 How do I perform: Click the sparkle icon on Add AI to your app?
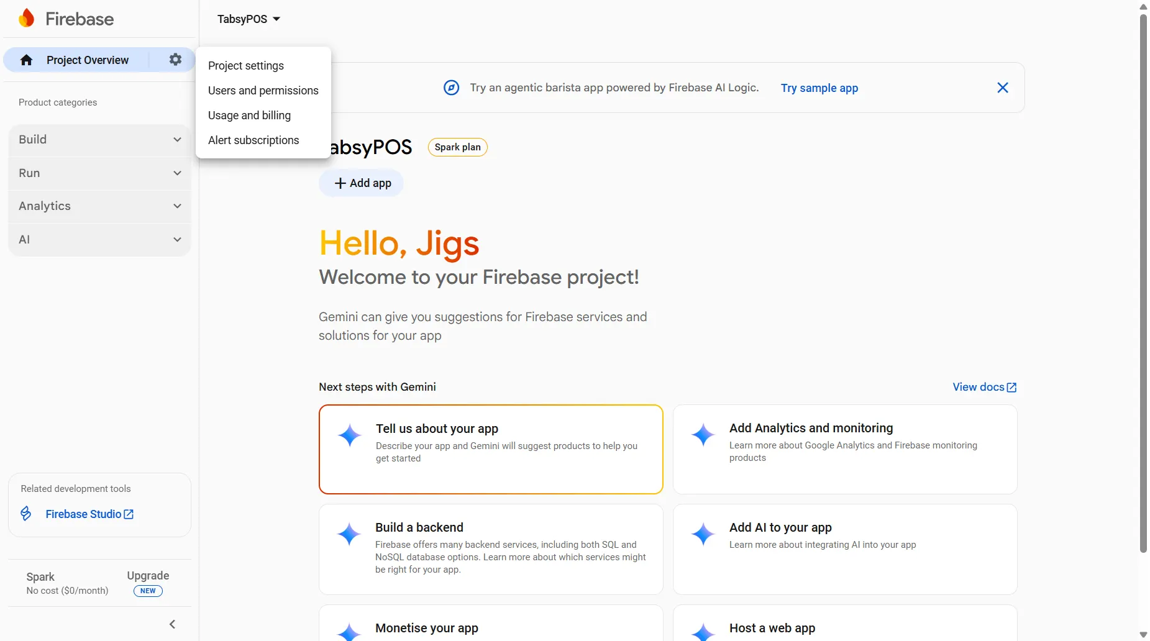coord(703,534)
